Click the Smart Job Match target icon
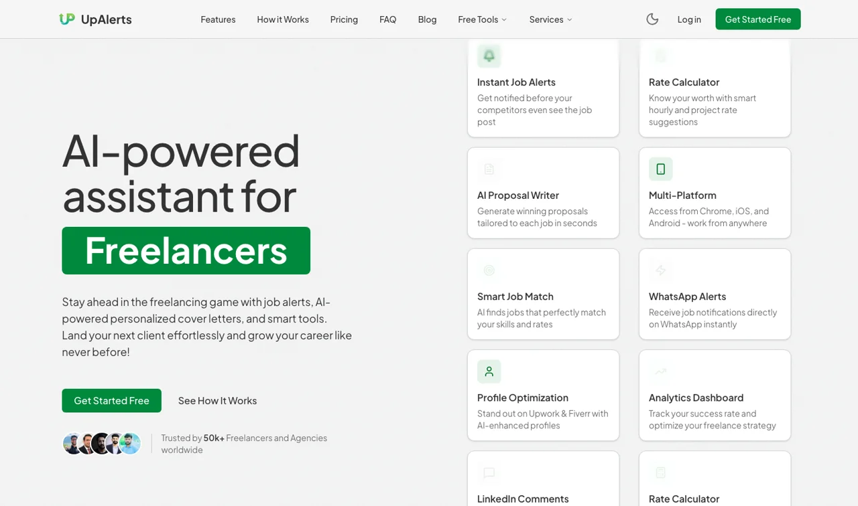The width and height of the screenshot is (858, 506). [x=489, y=270]
